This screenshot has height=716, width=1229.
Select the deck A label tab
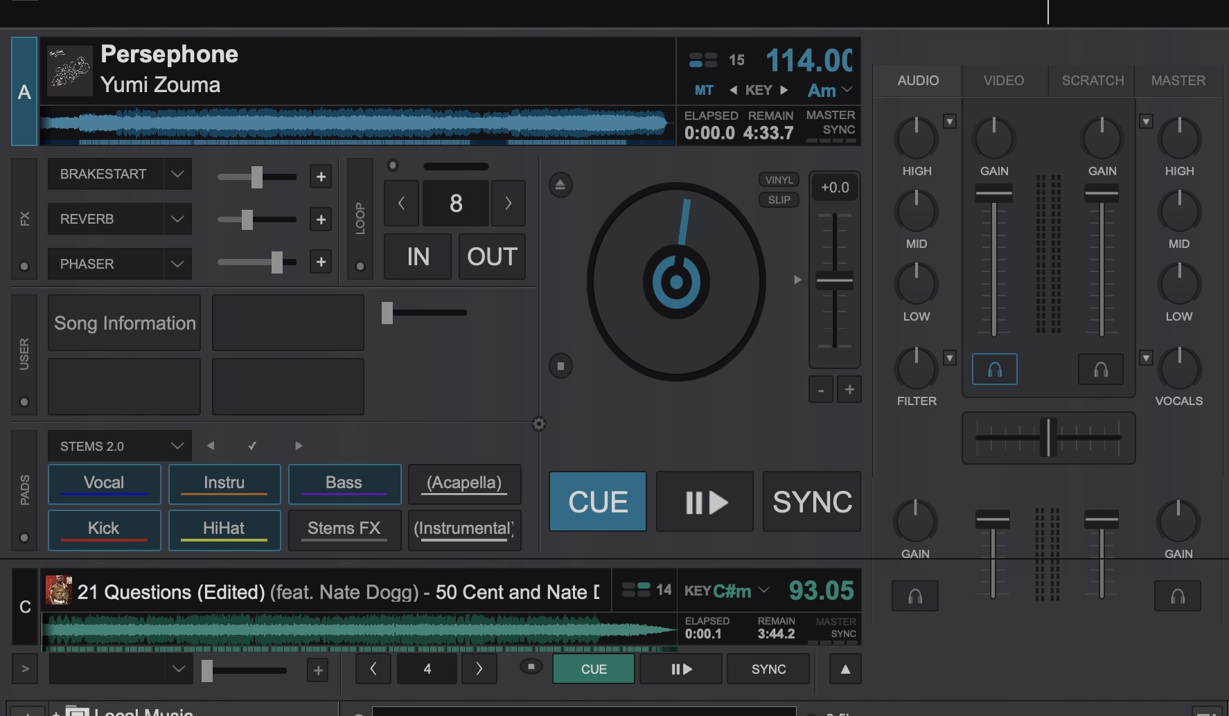click(24, 91)
